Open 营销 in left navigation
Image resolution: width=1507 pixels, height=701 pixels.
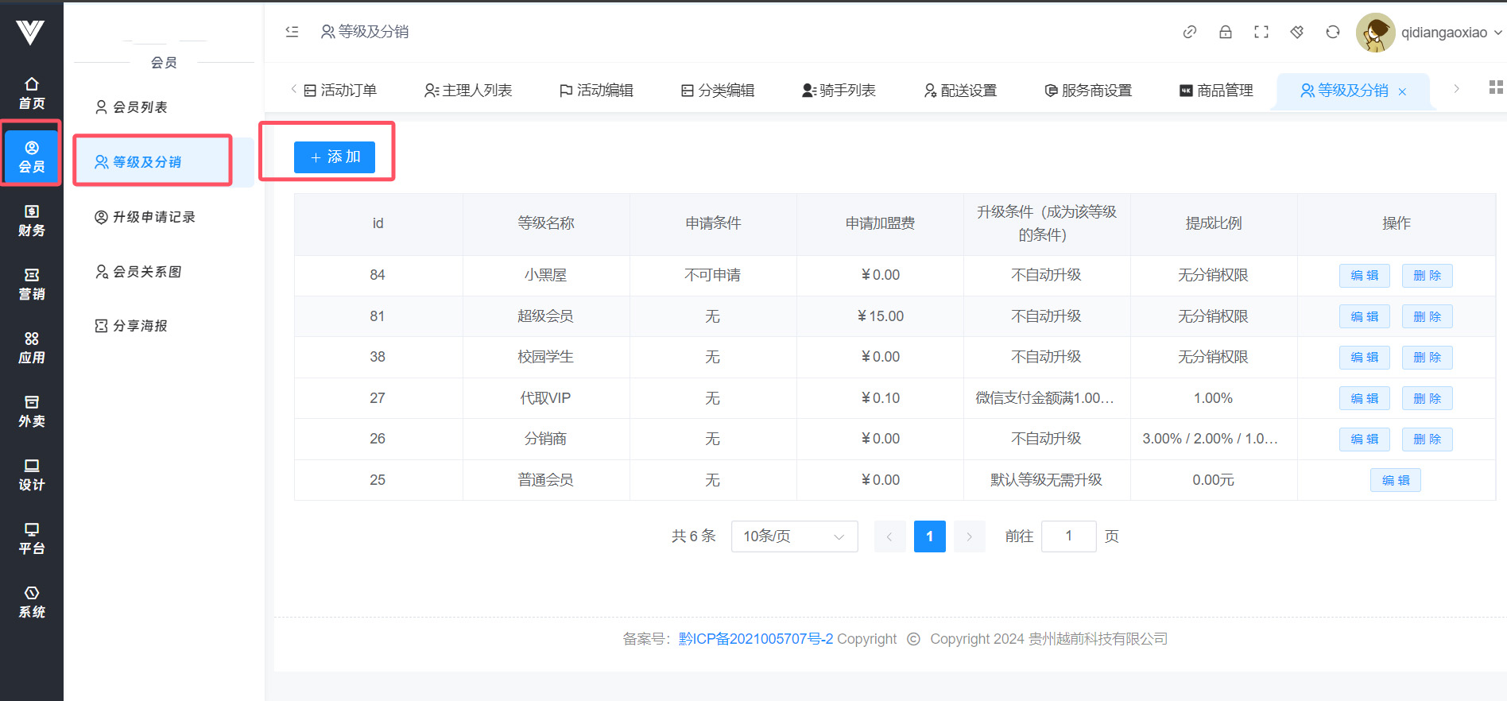[32, 284]
